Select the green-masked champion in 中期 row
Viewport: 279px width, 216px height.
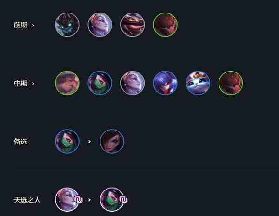click(x=100, y=83)
